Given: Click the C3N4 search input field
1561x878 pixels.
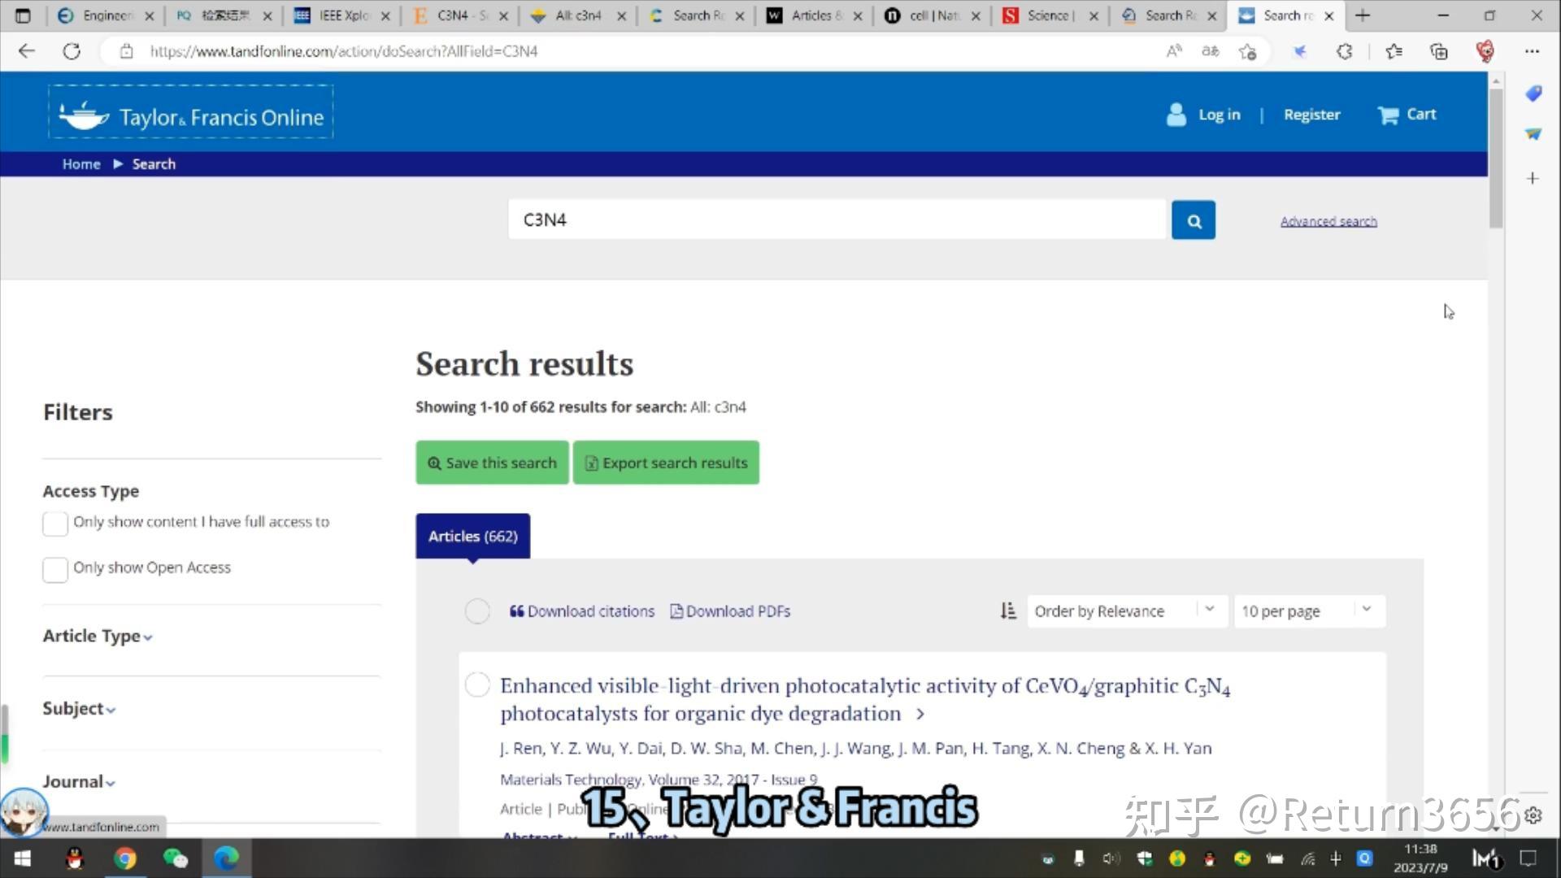Looking at the screenshot, I should point(837,220).
